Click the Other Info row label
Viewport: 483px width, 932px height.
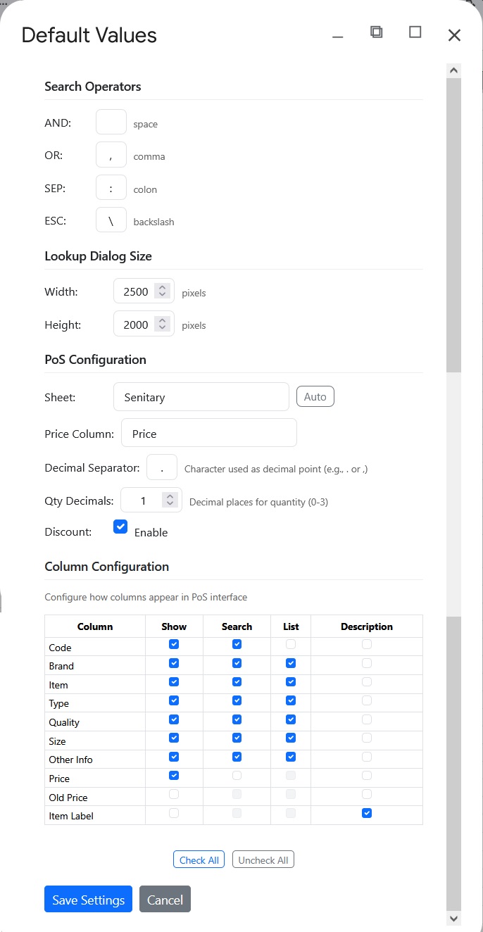(70, 760)
